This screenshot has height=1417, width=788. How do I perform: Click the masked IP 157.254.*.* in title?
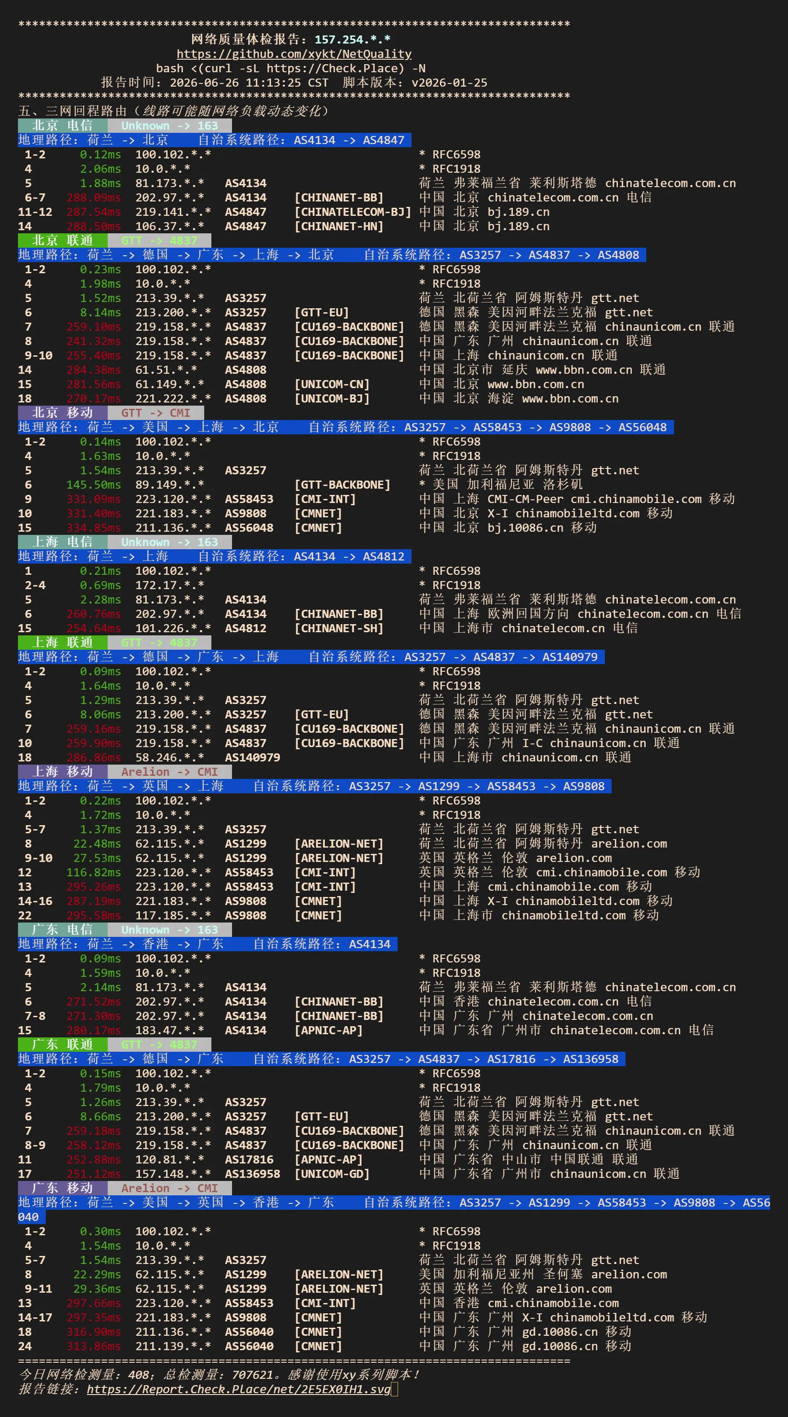pyautogui.click(x=352, y=39)
